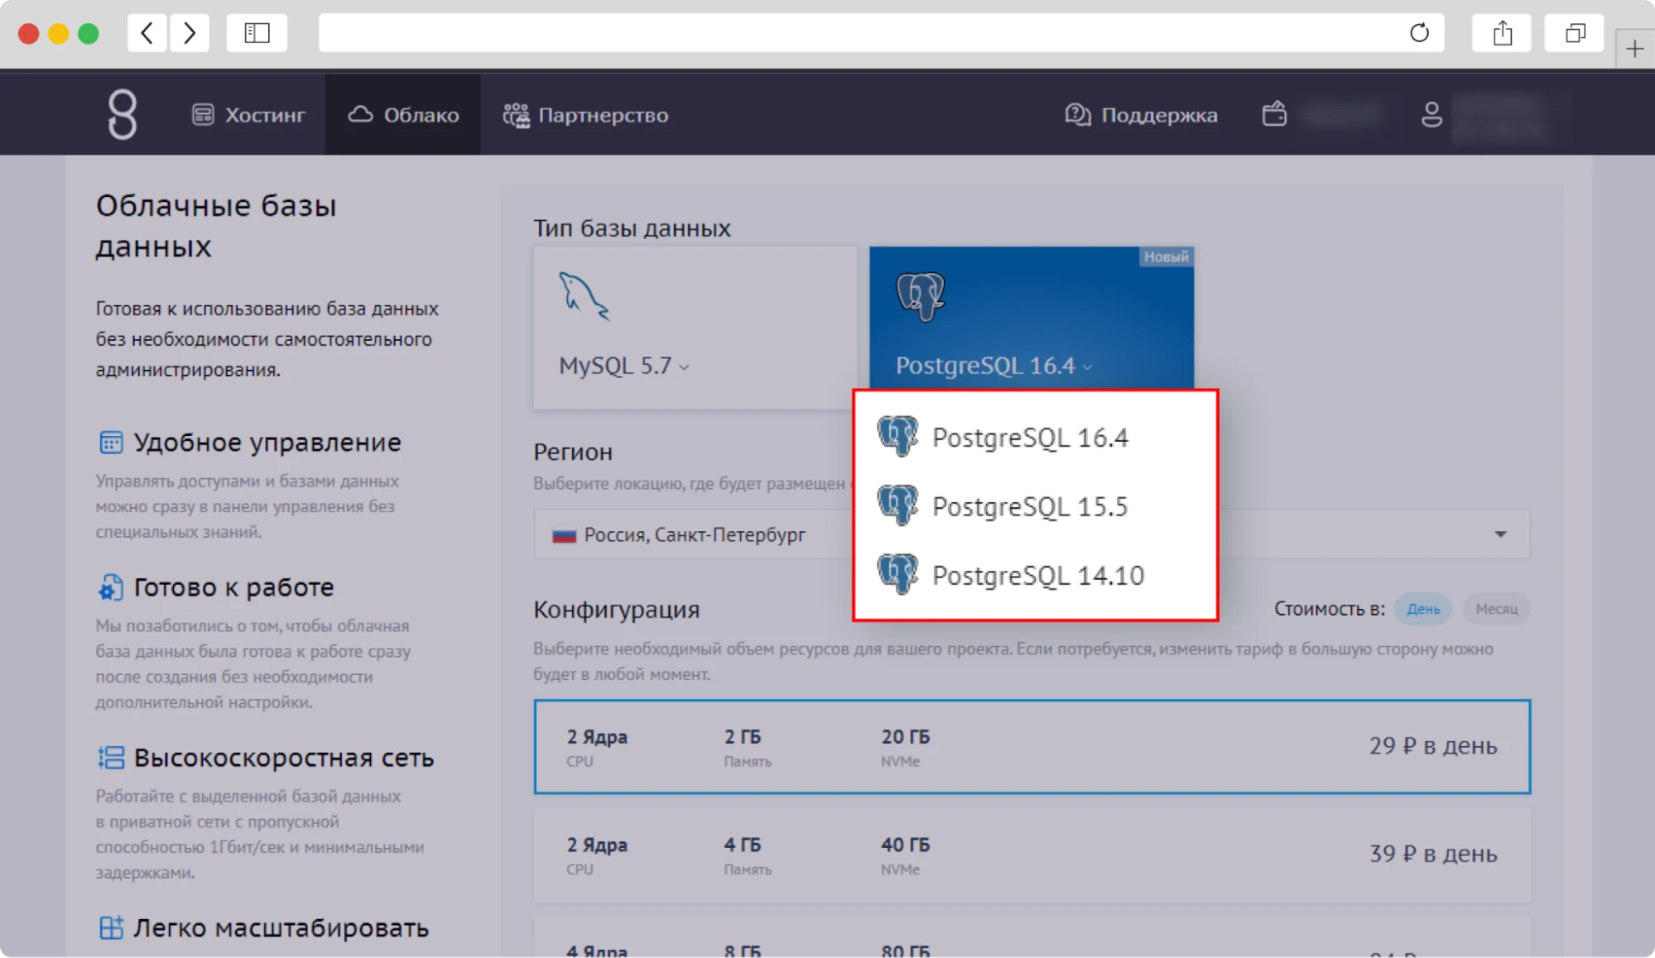Click the elephant icon next to PostgreSQL 15.5
Image resolution: width=1655 pixels, height=958 pixels.
pos(900,505)
